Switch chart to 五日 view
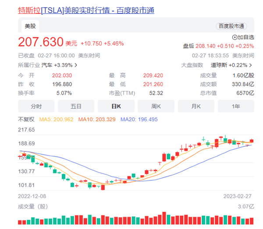This screenshot has height=229, width=263. click(x=76, y=106)
